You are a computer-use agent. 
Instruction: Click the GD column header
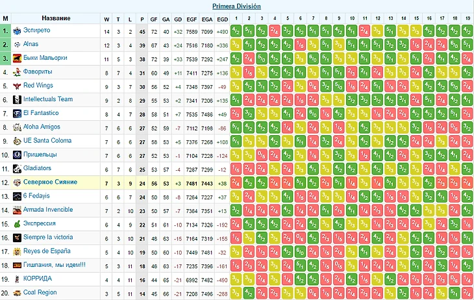178,19
